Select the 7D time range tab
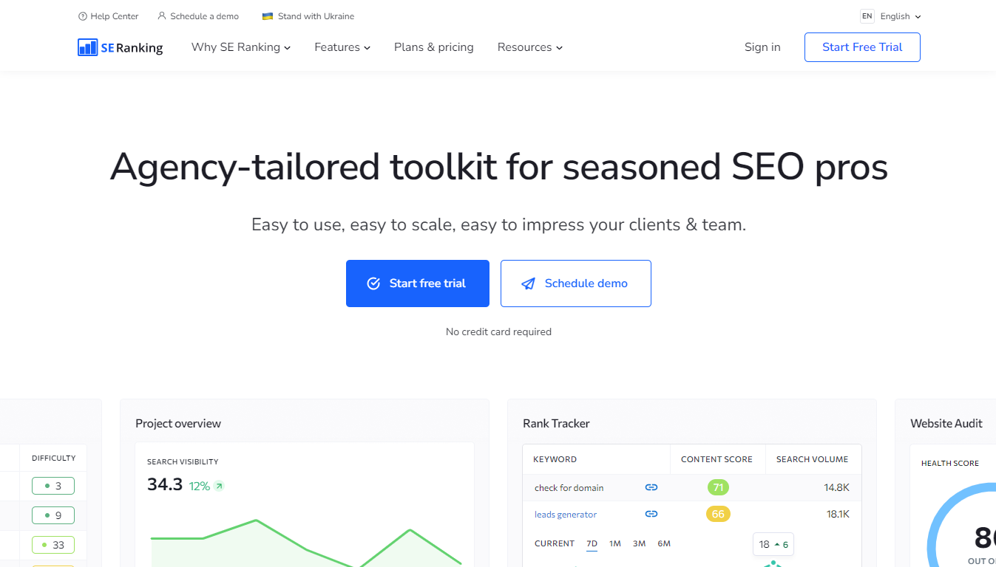 592,543
